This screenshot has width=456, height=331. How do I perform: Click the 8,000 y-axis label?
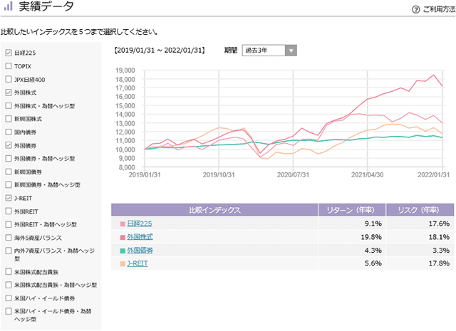coord(127,167)
